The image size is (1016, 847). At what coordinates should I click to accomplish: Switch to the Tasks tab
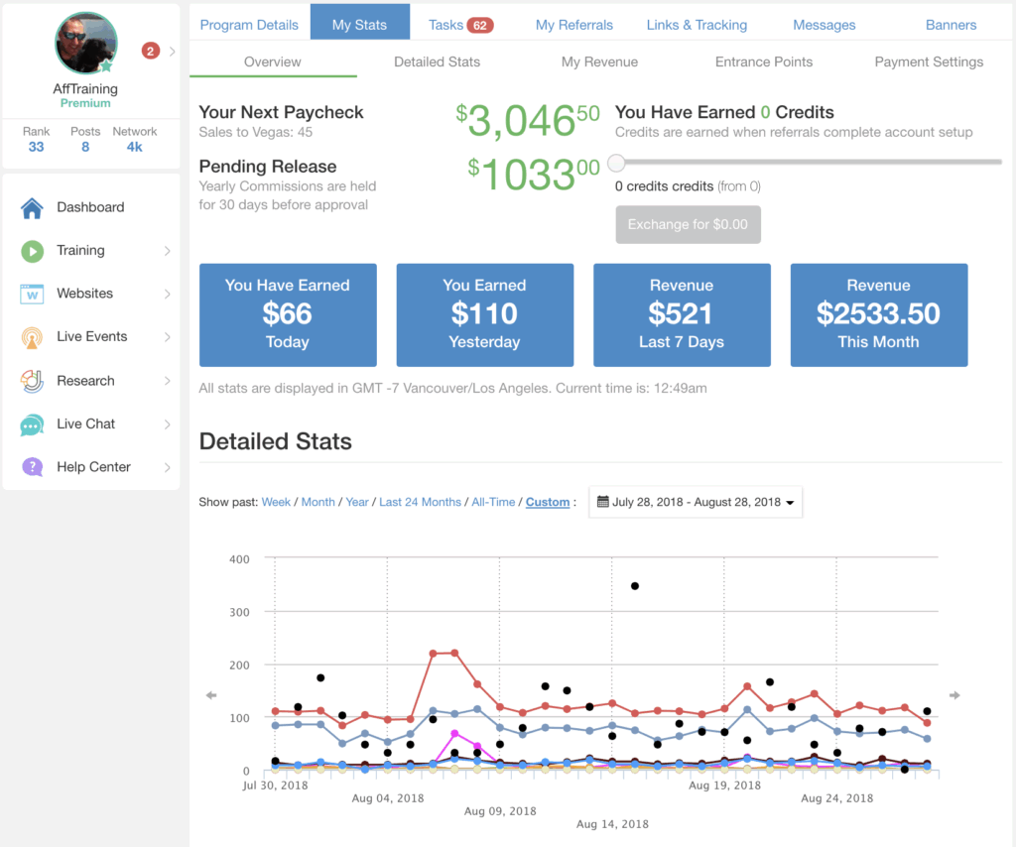point(460,25)
